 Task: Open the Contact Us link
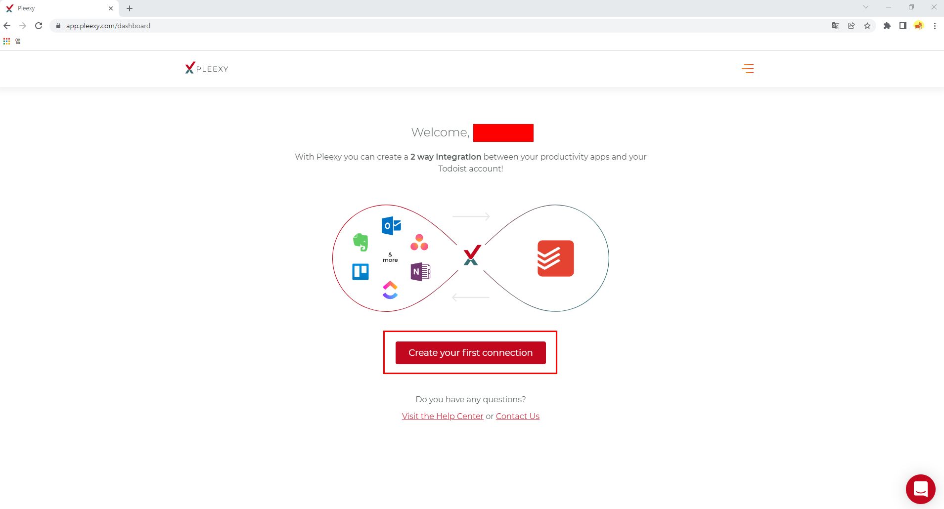click(517, 416)
